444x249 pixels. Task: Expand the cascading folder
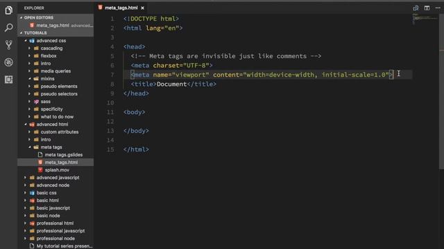click(x=29, y=48)
